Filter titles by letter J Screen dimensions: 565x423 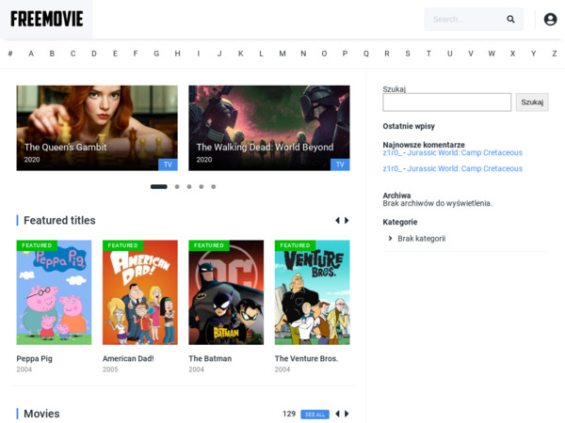[219, 54]
